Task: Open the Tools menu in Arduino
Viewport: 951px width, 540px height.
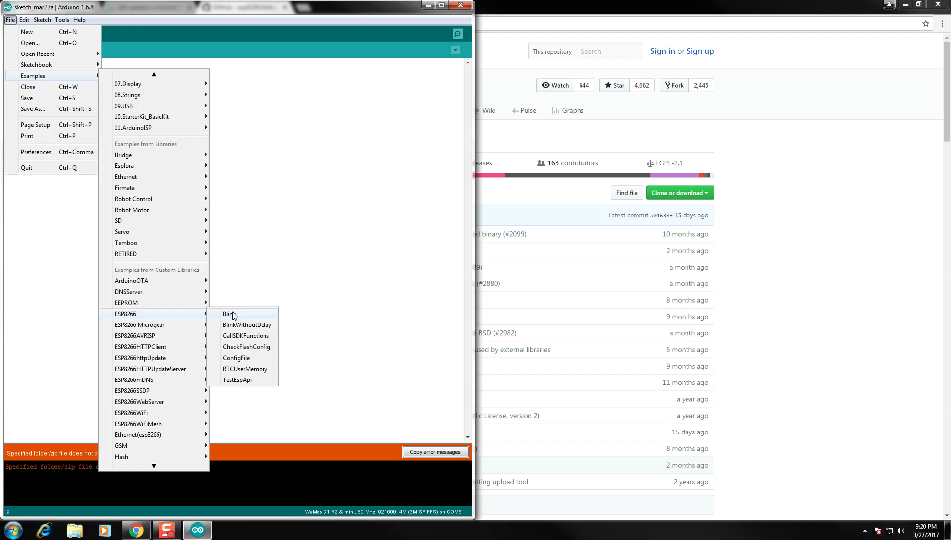Action: [62, 20]
